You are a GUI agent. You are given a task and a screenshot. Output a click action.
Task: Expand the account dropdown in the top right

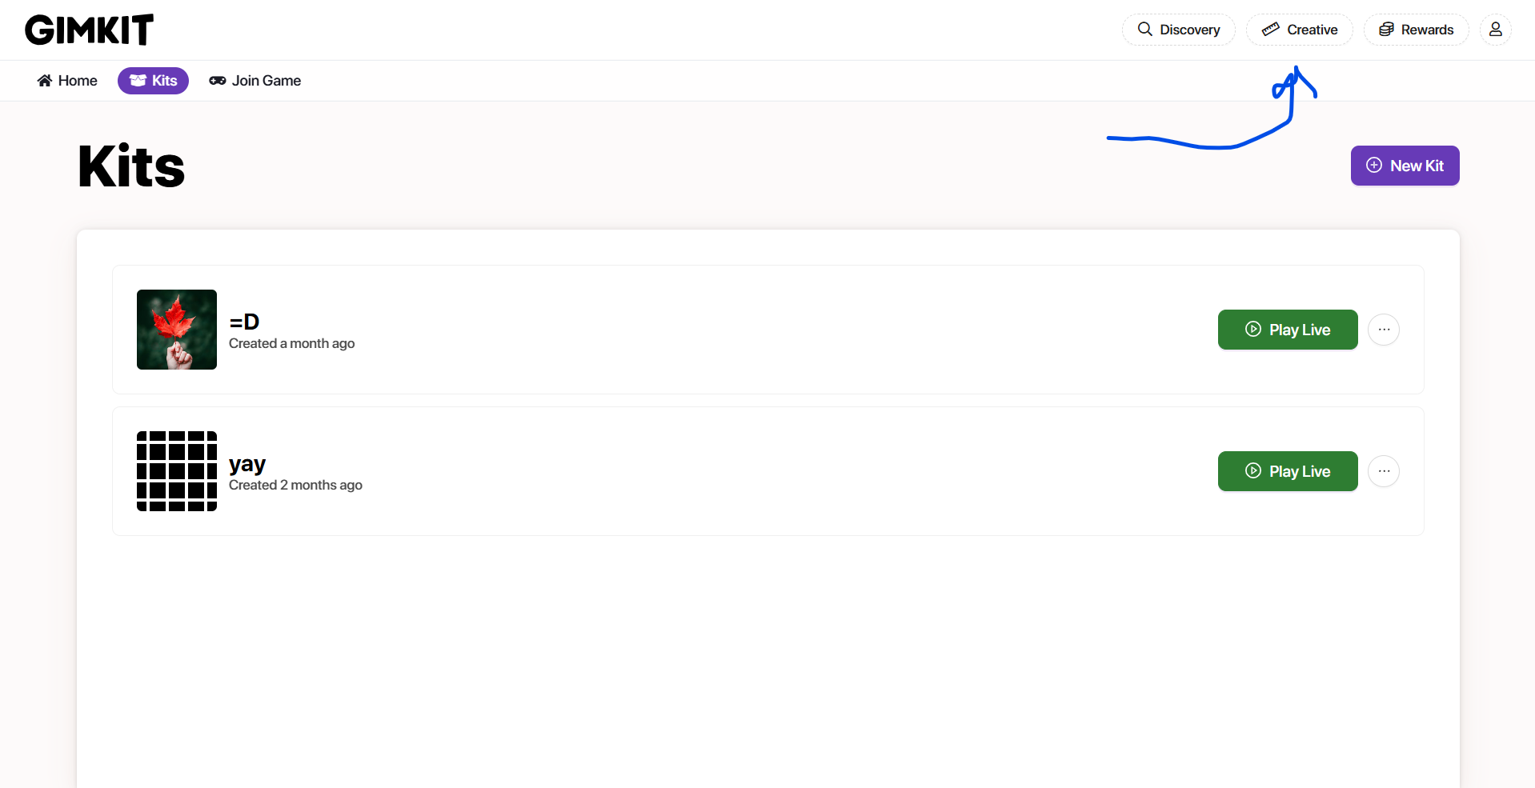click(x=1496, y=30)
